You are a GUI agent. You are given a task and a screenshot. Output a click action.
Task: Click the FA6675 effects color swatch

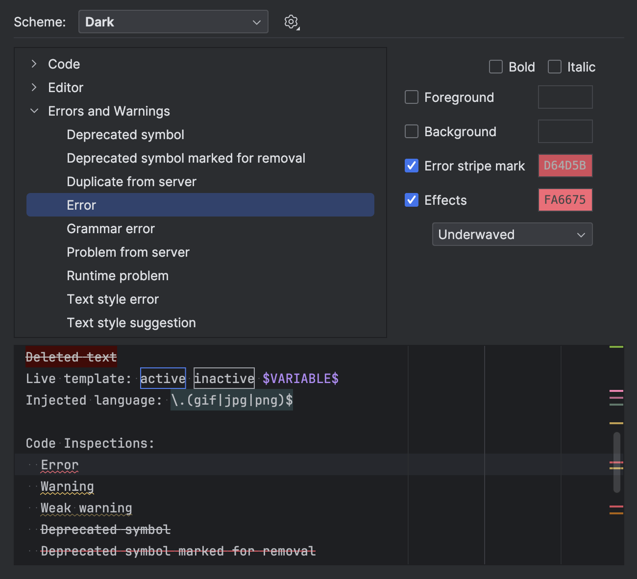coord(565,200)
